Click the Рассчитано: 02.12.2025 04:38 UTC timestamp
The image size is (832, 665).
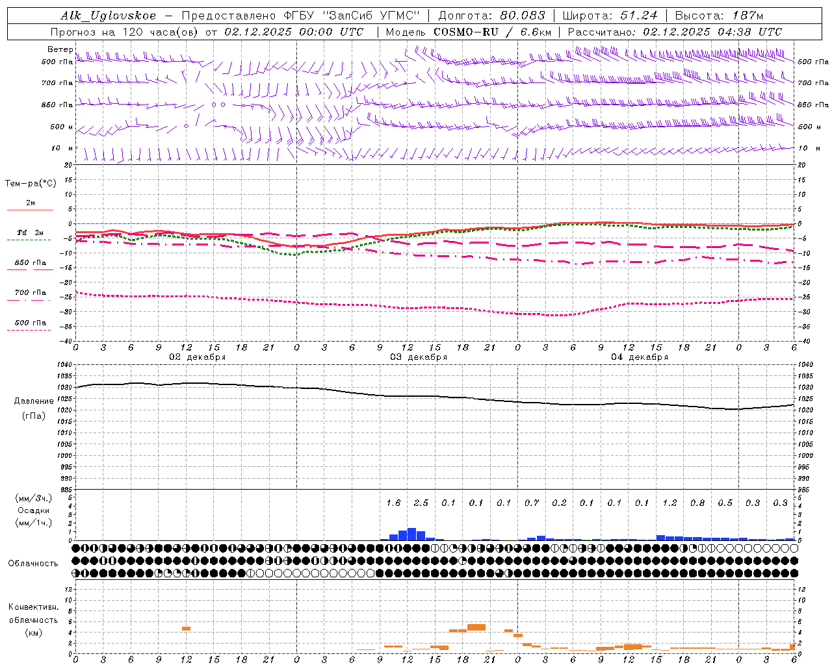pyautogui.click(x=675, y=32)
